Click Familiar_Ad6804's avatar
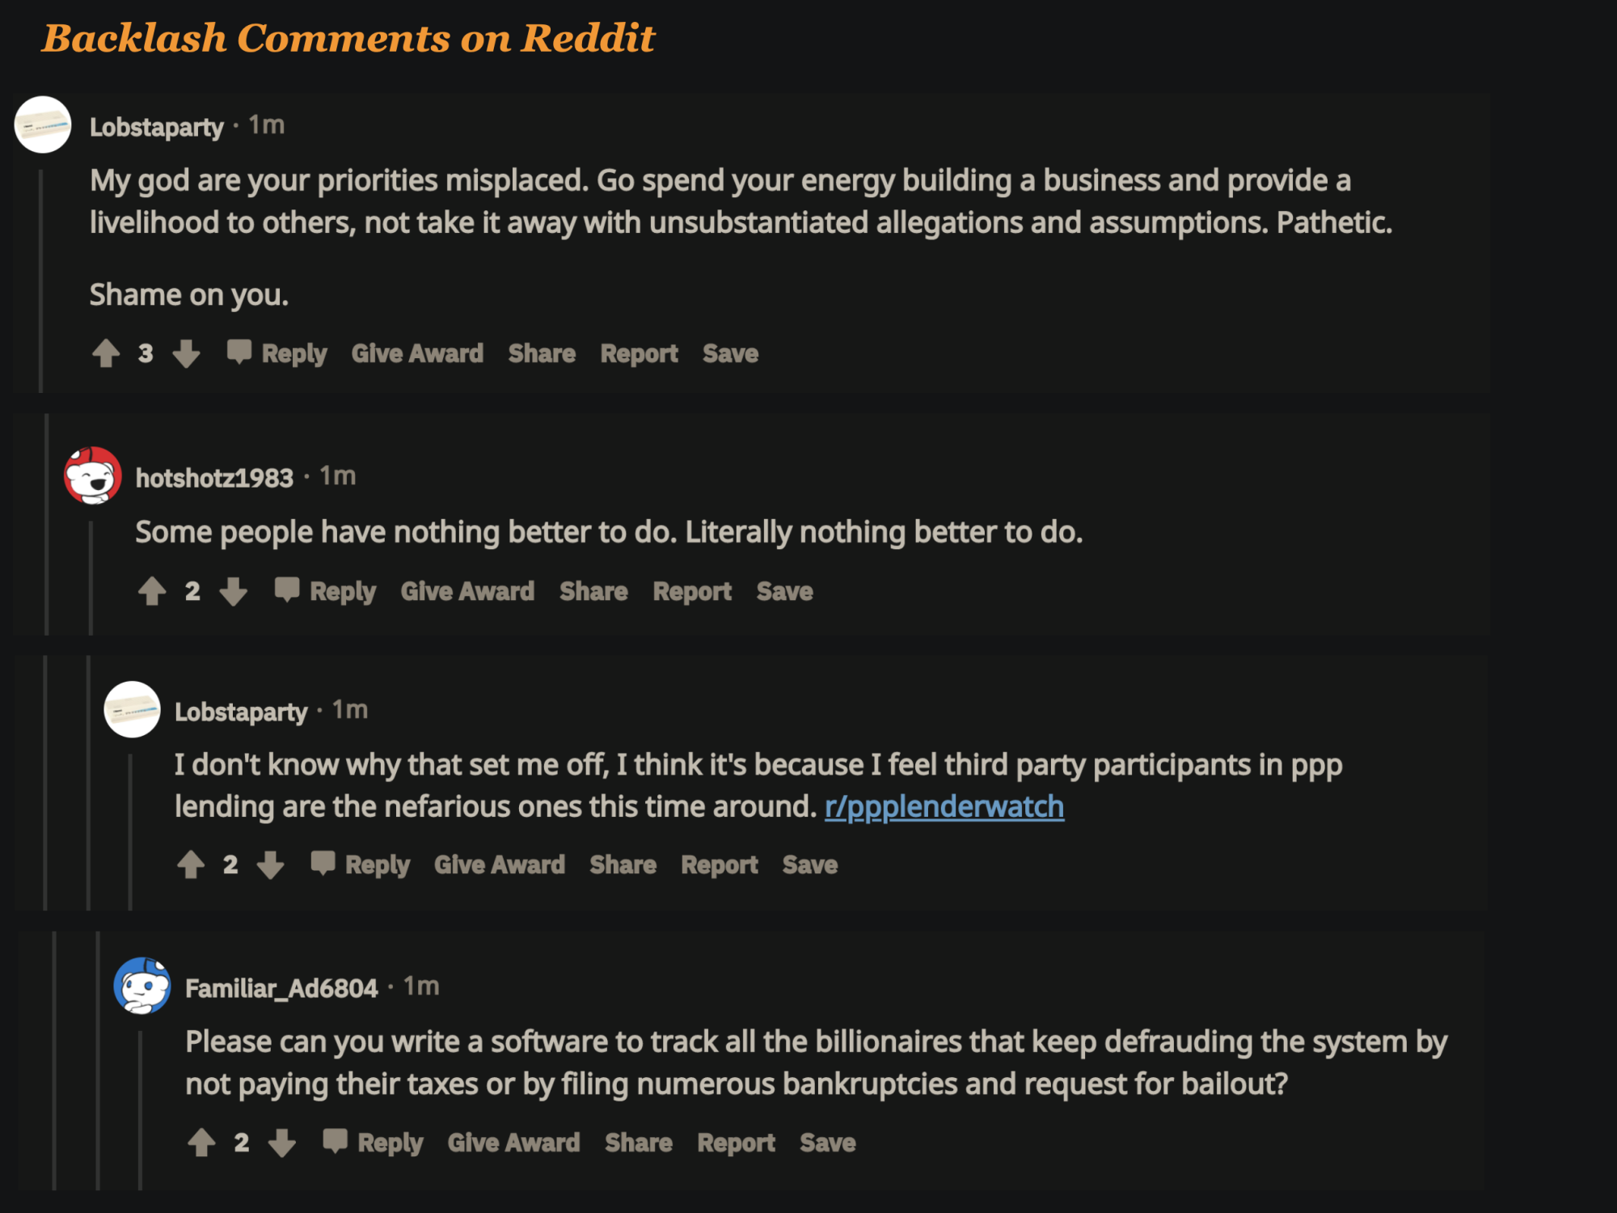This screenshot has height=1213, width=1617. click(x=142, y=986)
